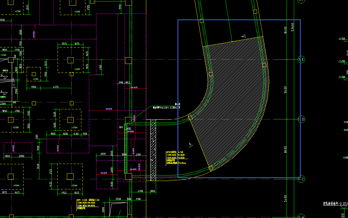Select the 1075 vertical dimension text
The width and height of the screenshot is (348, 218).
pos(45,63)
